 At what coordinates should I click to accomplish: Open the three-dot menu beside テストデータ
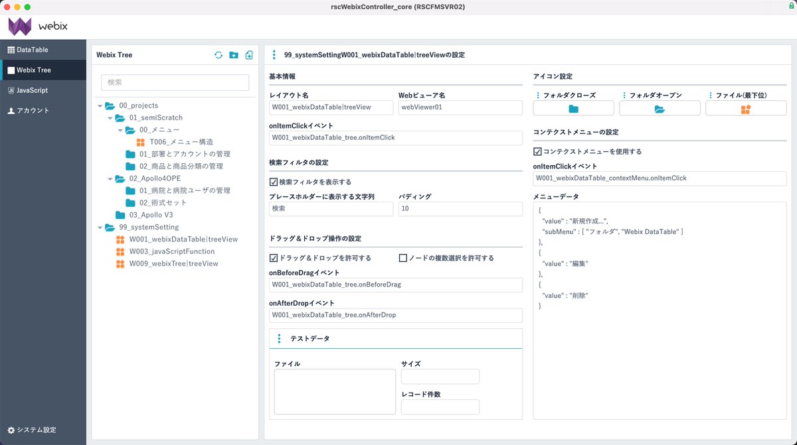pos(279,338)
